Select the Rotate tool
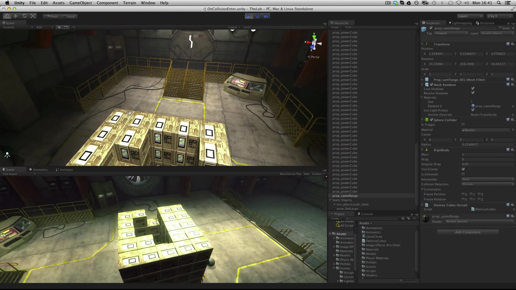Screen dimensions: 516x290 24,16
